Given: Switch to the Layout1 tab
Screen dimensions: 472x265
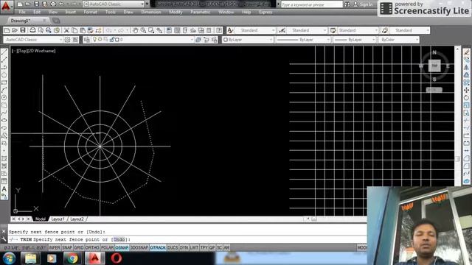Looking at the screenshot, I should click(58, 219).
